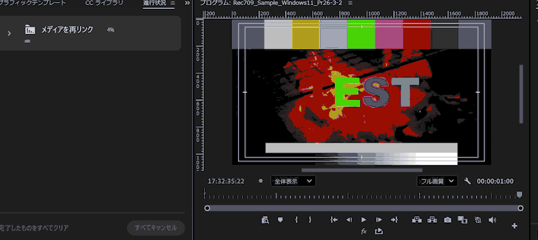
Task: Switch to the CC ライブラリ tab
Action: click(104, 3)
